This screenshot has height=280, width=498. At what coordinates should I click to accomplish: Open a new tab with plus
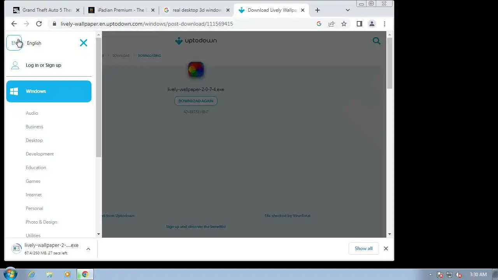(317, 10)
